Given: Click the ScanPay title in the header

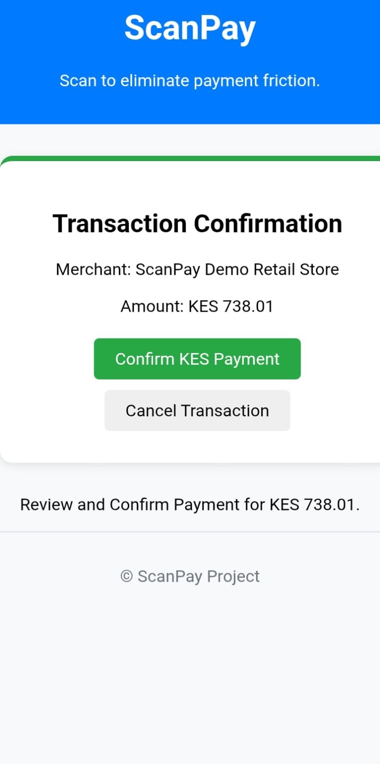Looking at the screenshot, I should (190, 28).
